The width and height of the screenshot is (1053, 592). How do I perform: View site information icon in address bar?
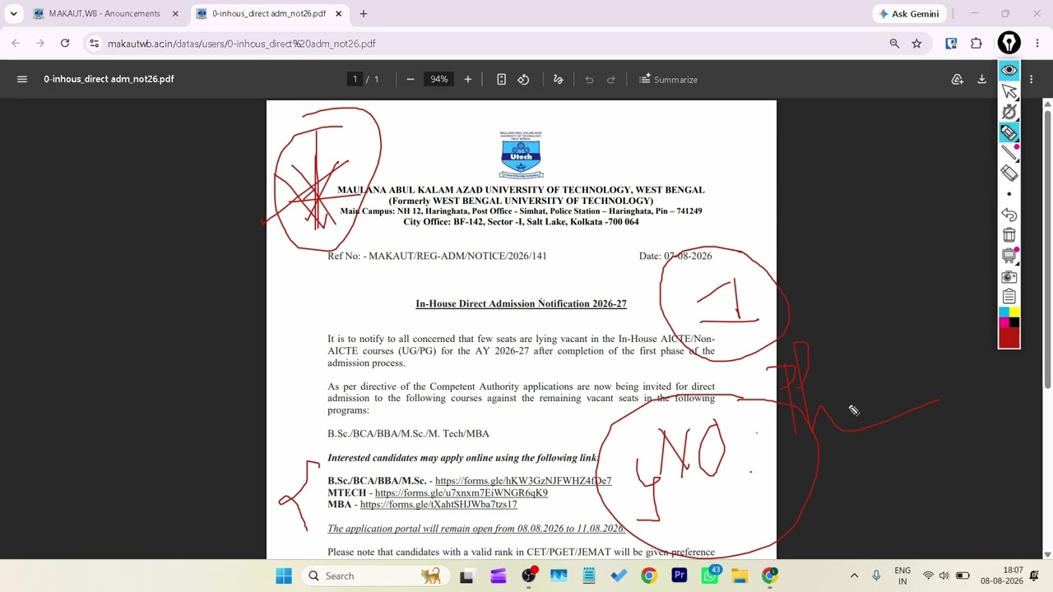[94, 44]
